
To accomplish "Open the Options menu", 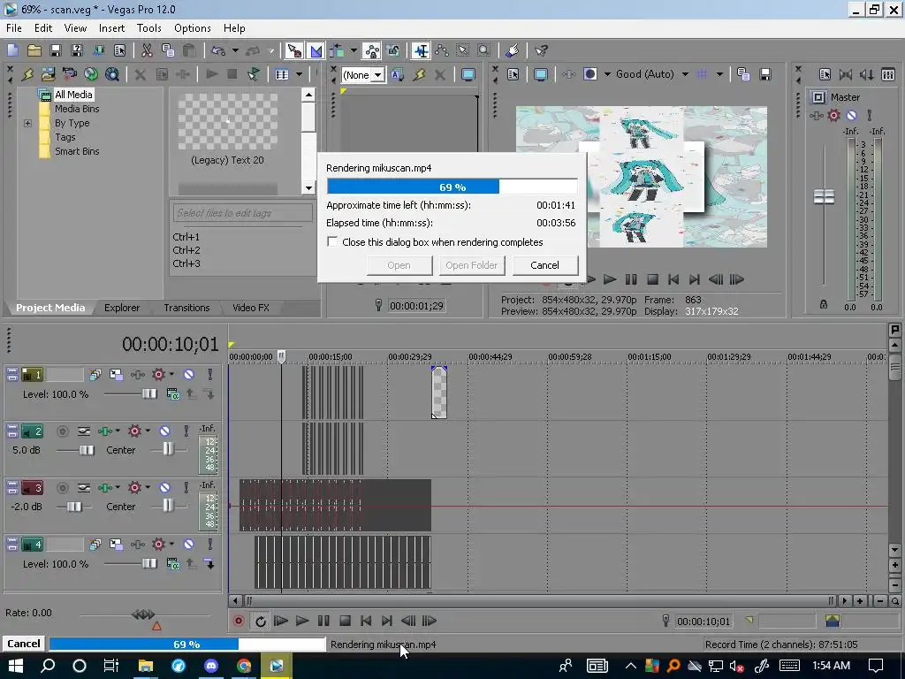I will (x=192, y=28).
